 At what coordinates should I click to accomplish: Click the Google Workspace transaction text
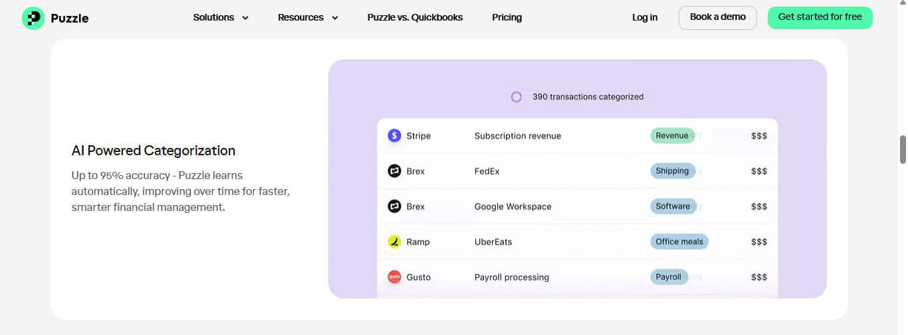(512, 206)
